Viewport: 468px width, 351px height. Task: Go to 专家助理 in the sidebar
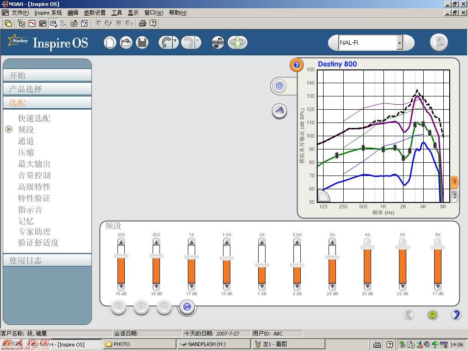pyautogui.click(x=34, y=232)
